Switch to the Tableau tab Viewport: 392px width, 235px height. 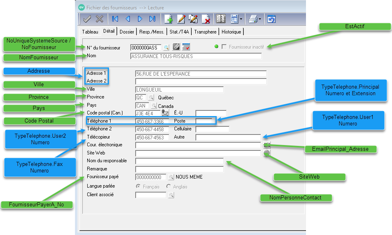(x=90, y=31)
